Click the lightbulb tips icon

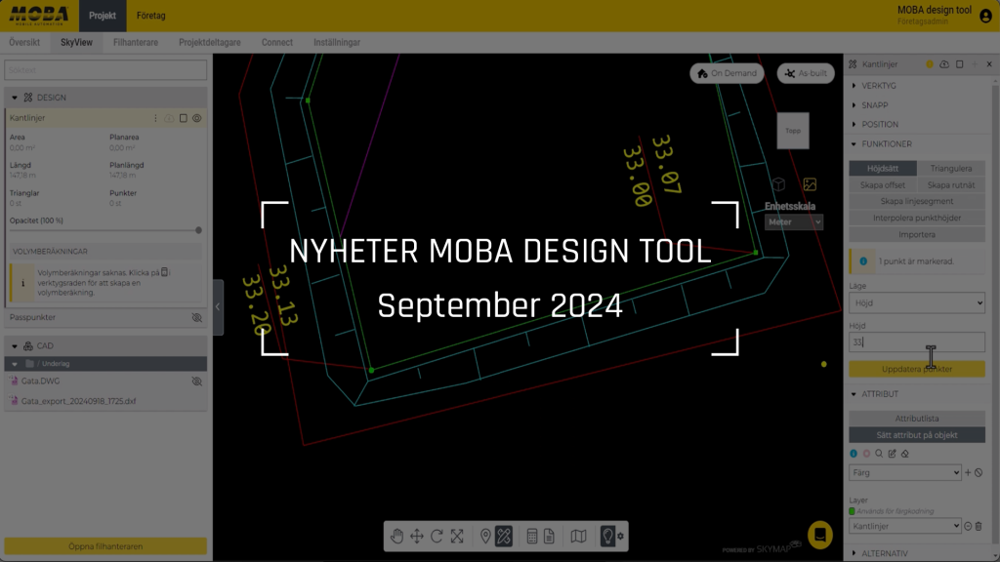click(607, 537)
